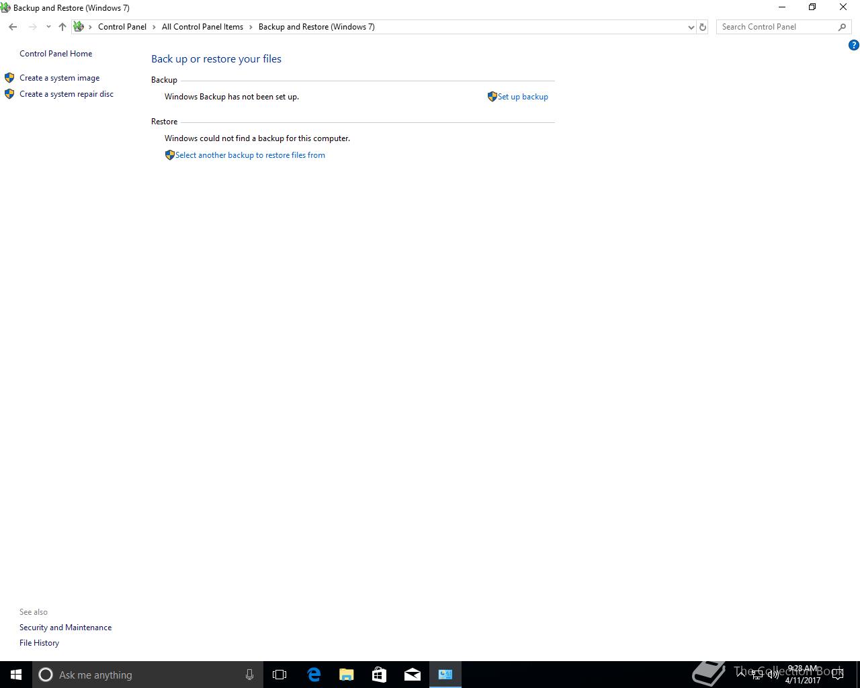Expand chevron after All Control Panel Items
This screenshot has width=860, height=688.
click(251, 27)
